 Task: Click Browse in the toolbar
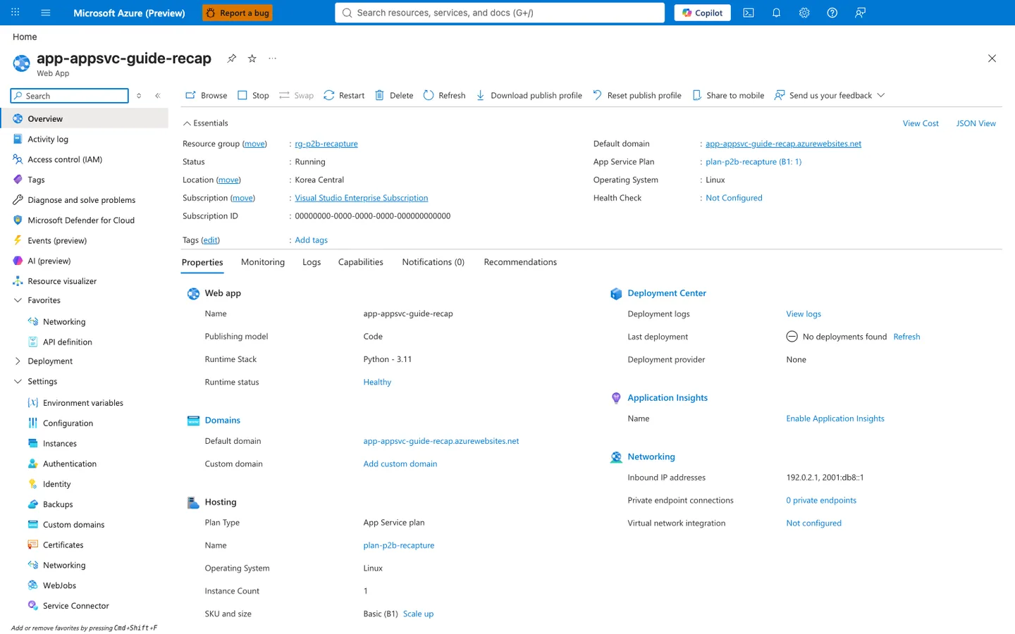tap(206, 95)
